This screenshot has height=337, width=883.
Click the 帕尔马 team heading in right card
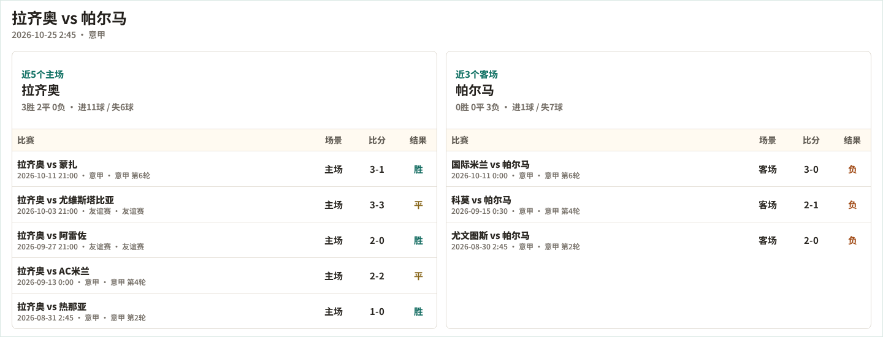(x=475, y=90)
